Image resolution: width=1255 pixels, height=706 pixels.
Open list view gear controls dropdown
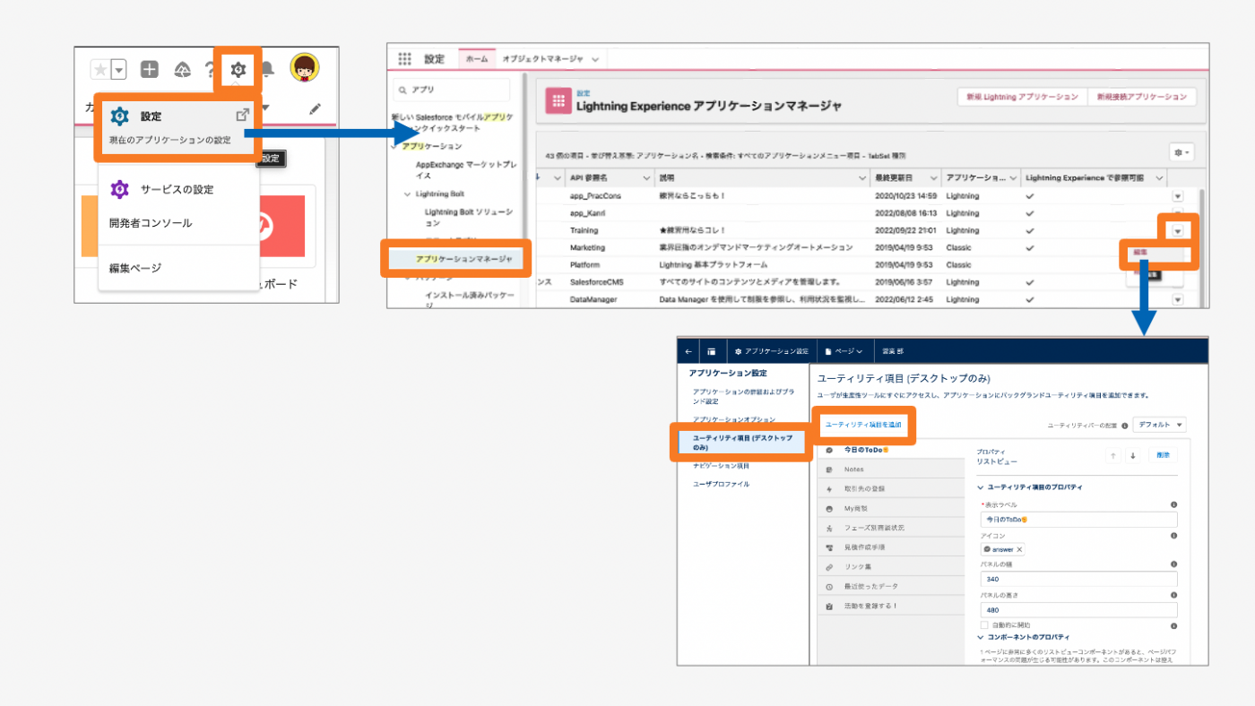coord(1181,153)
